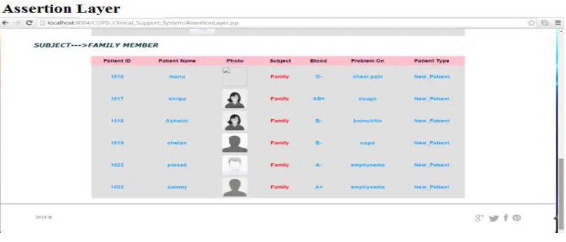Click the cough problem cell

click(x=368, y=98)
